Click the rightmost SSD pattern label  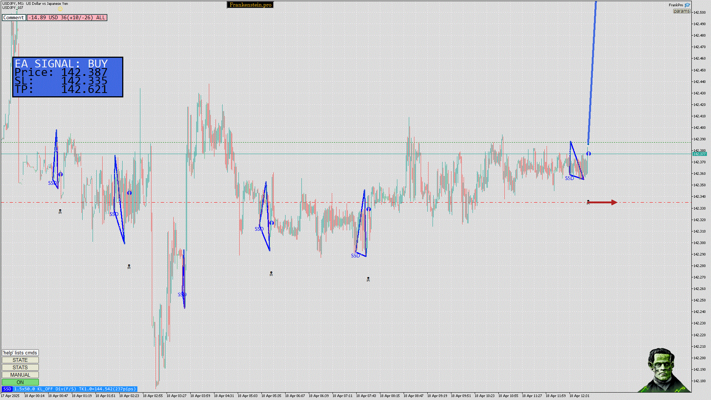569,178
